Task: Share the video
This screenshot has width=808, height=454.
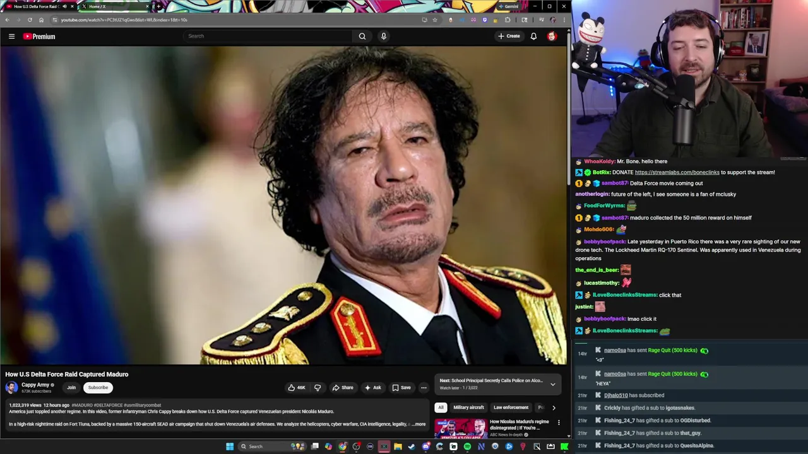Action: 343,388
